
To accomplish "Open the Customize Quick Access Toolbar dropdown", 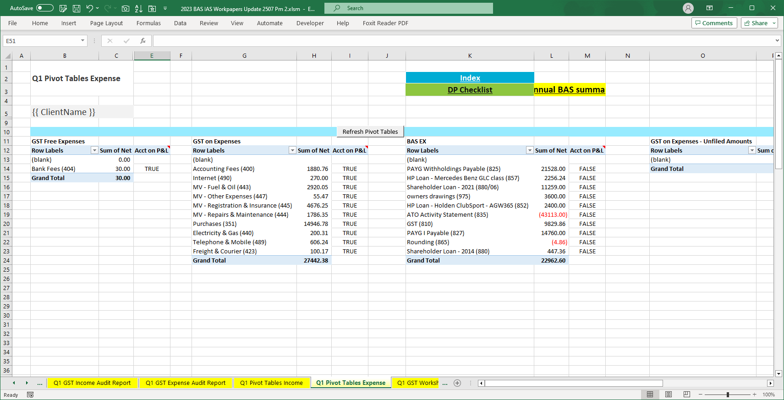I will 165,8.
